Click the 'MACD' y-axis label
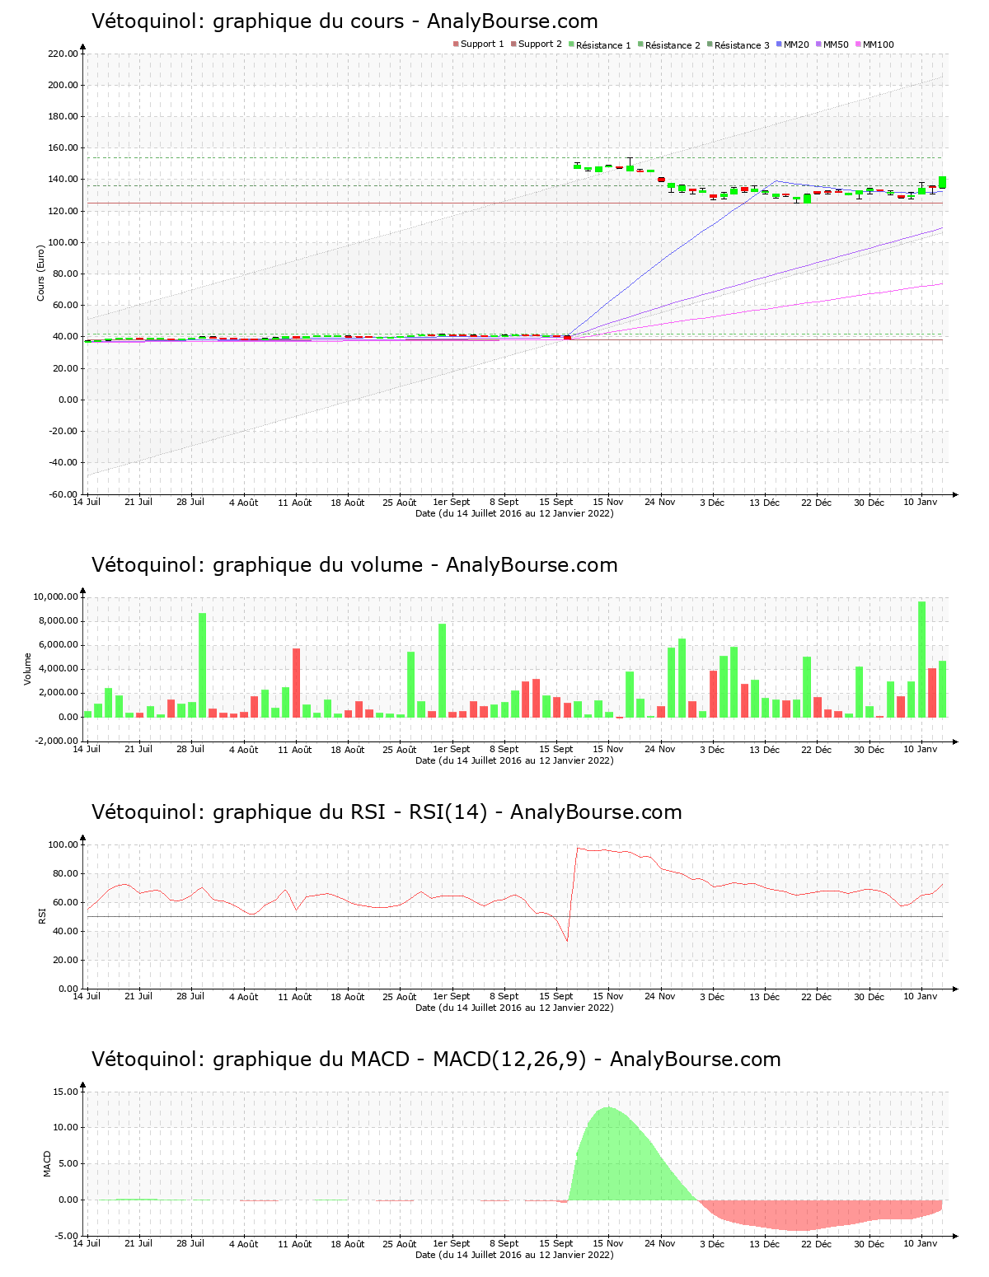Viewport: 989px width, 1277px height. (47, 1163)
